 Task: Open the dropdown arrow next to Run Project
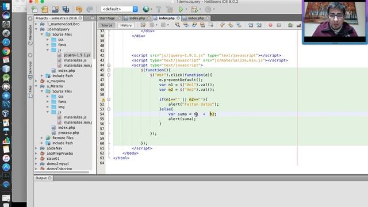pyautogui.click(x=186, y=9)
